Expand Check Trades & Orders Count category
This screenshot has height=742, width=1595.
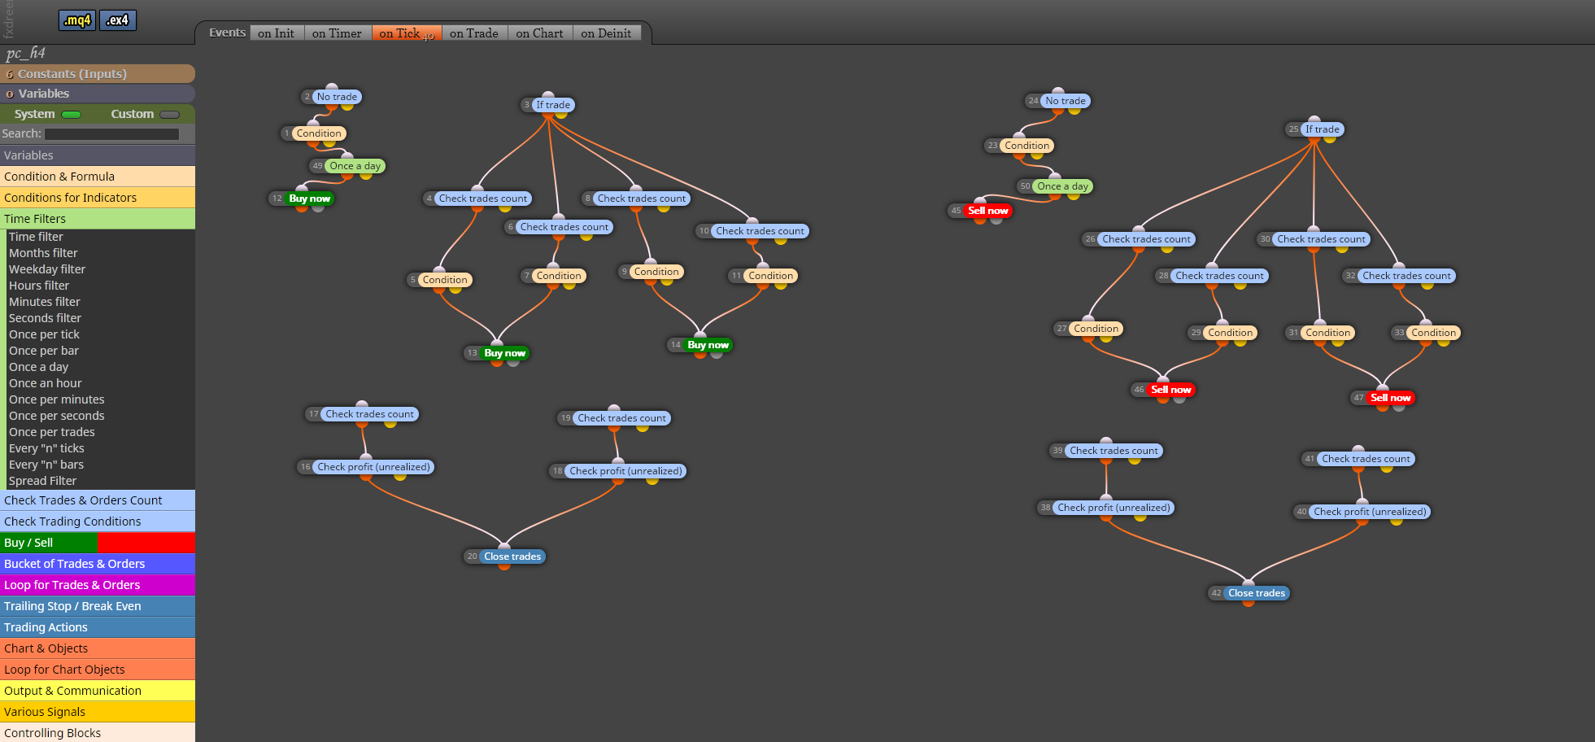[x=98, y=500]
